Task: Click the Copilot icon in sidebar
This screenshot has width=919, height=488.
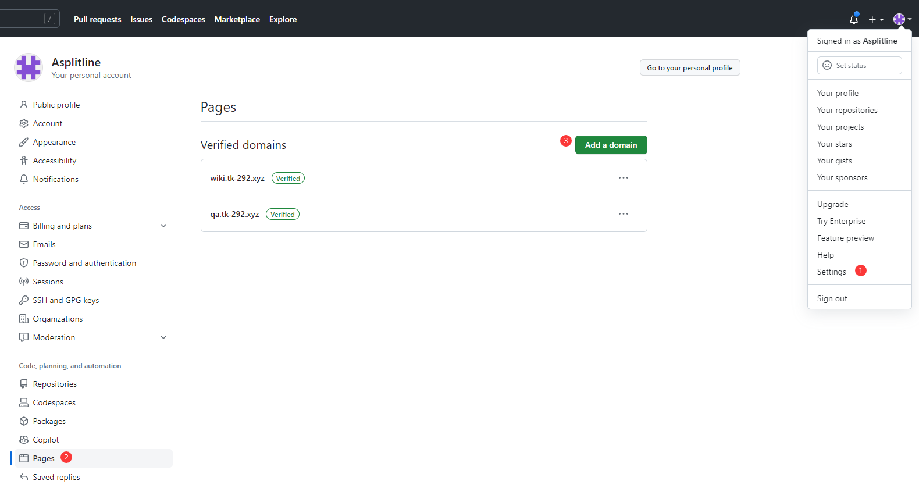Action: point(24,440)
